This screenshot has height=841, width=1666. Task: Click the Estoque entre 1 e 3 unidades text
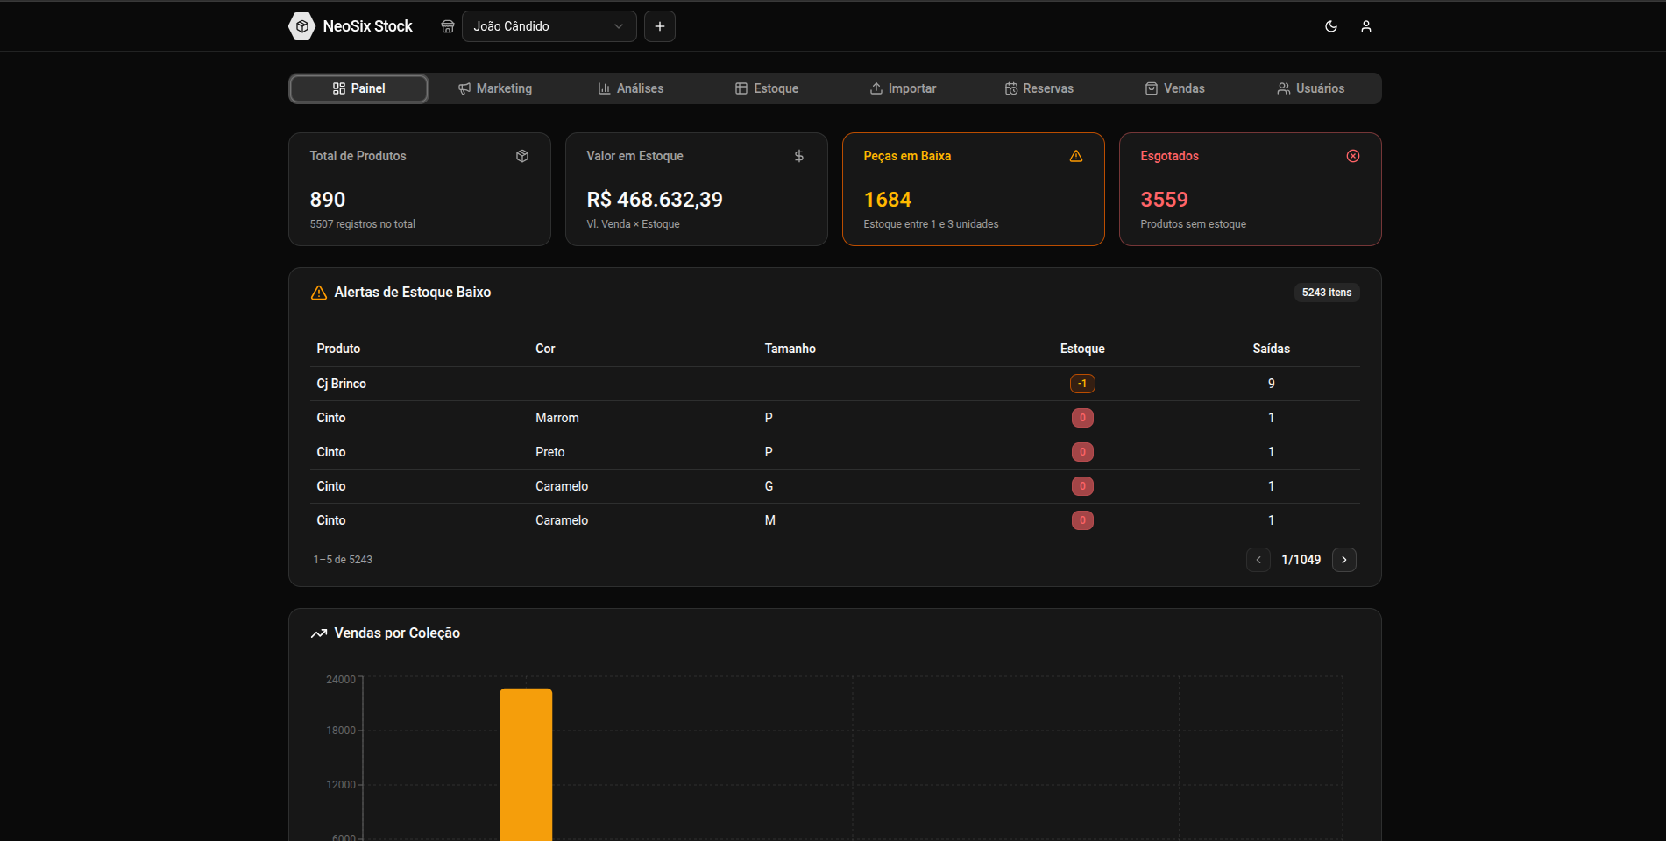coord(931,224)
